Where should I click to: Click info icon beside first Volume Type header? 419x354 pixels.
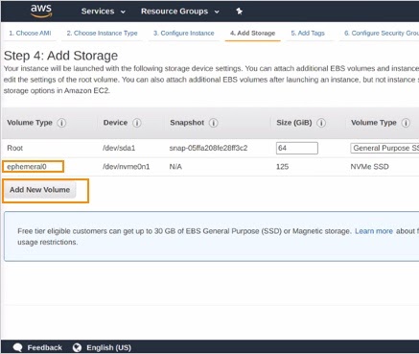pyautogui.click(x=61, y=123)
